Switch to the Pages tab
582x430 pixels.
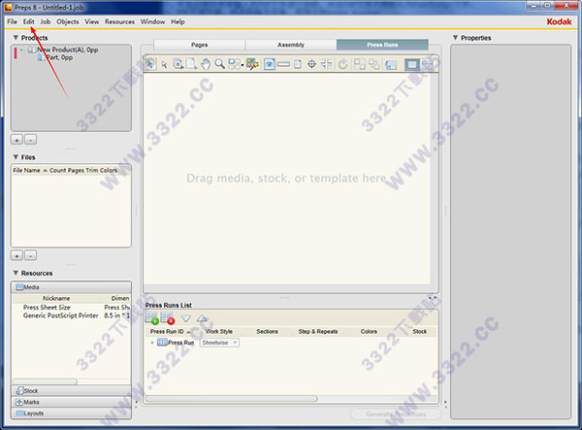click(x=199, y=45)
